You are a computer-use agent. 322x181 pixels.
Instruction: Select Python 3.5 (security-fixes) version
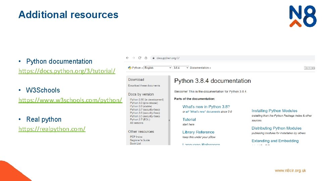coord(145,116)
